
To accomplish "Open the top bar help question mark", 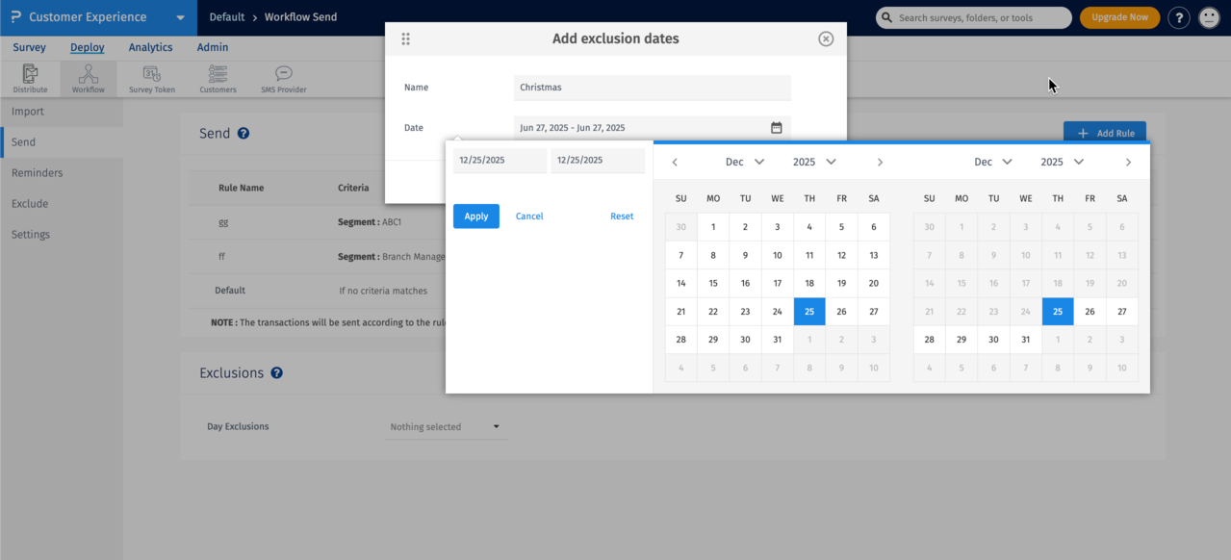I will [1178, 17].
